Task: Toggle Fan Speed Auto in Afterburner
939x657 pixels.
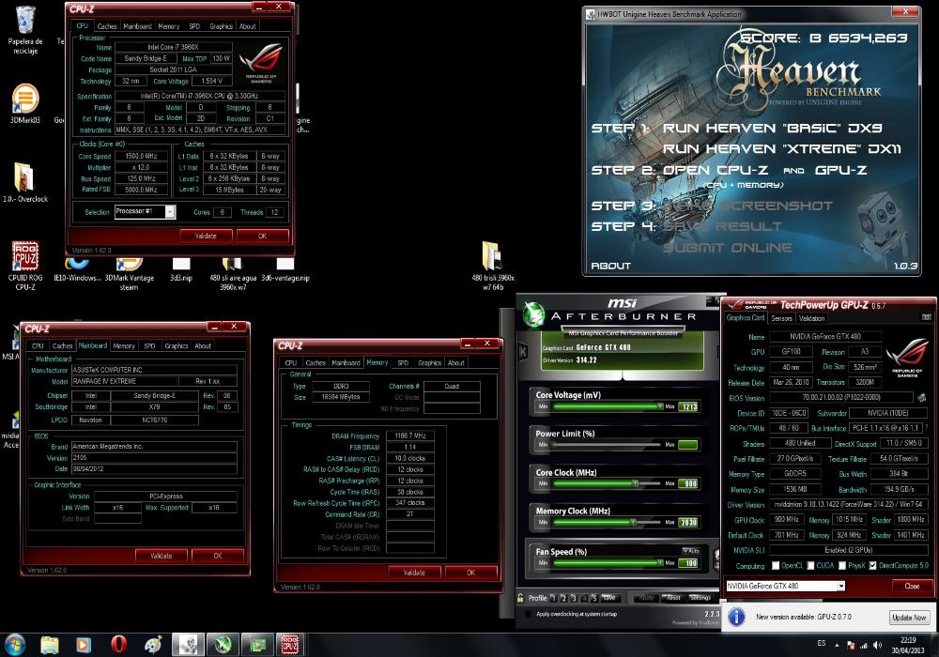Action: [690, 551]
